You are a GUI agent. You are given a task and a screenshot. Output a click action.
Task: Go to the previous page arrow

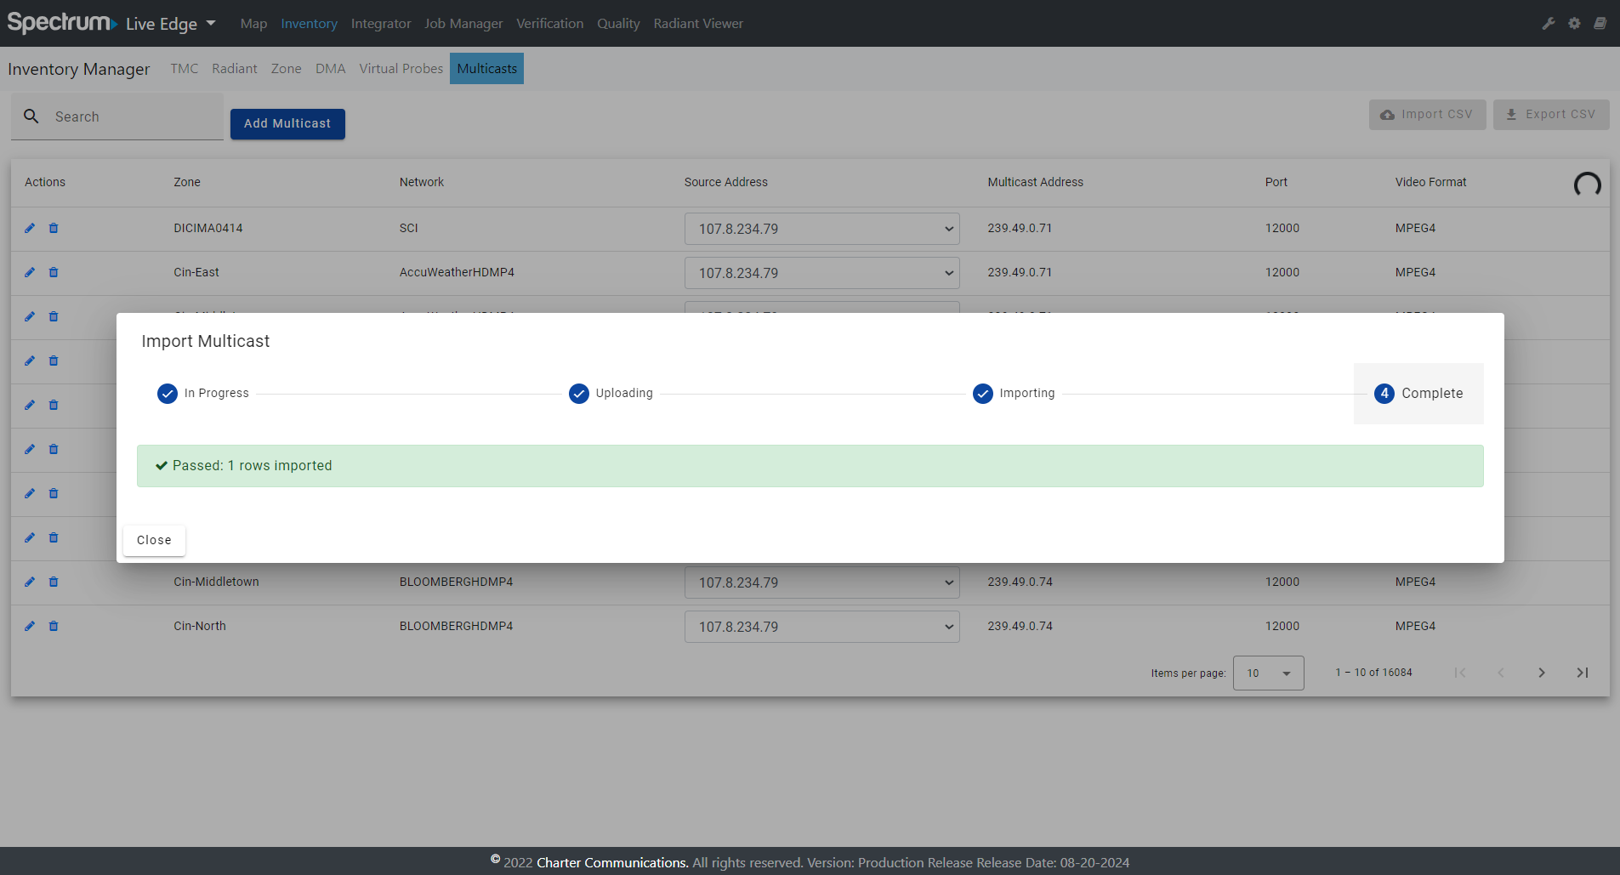click(1501, 673)
